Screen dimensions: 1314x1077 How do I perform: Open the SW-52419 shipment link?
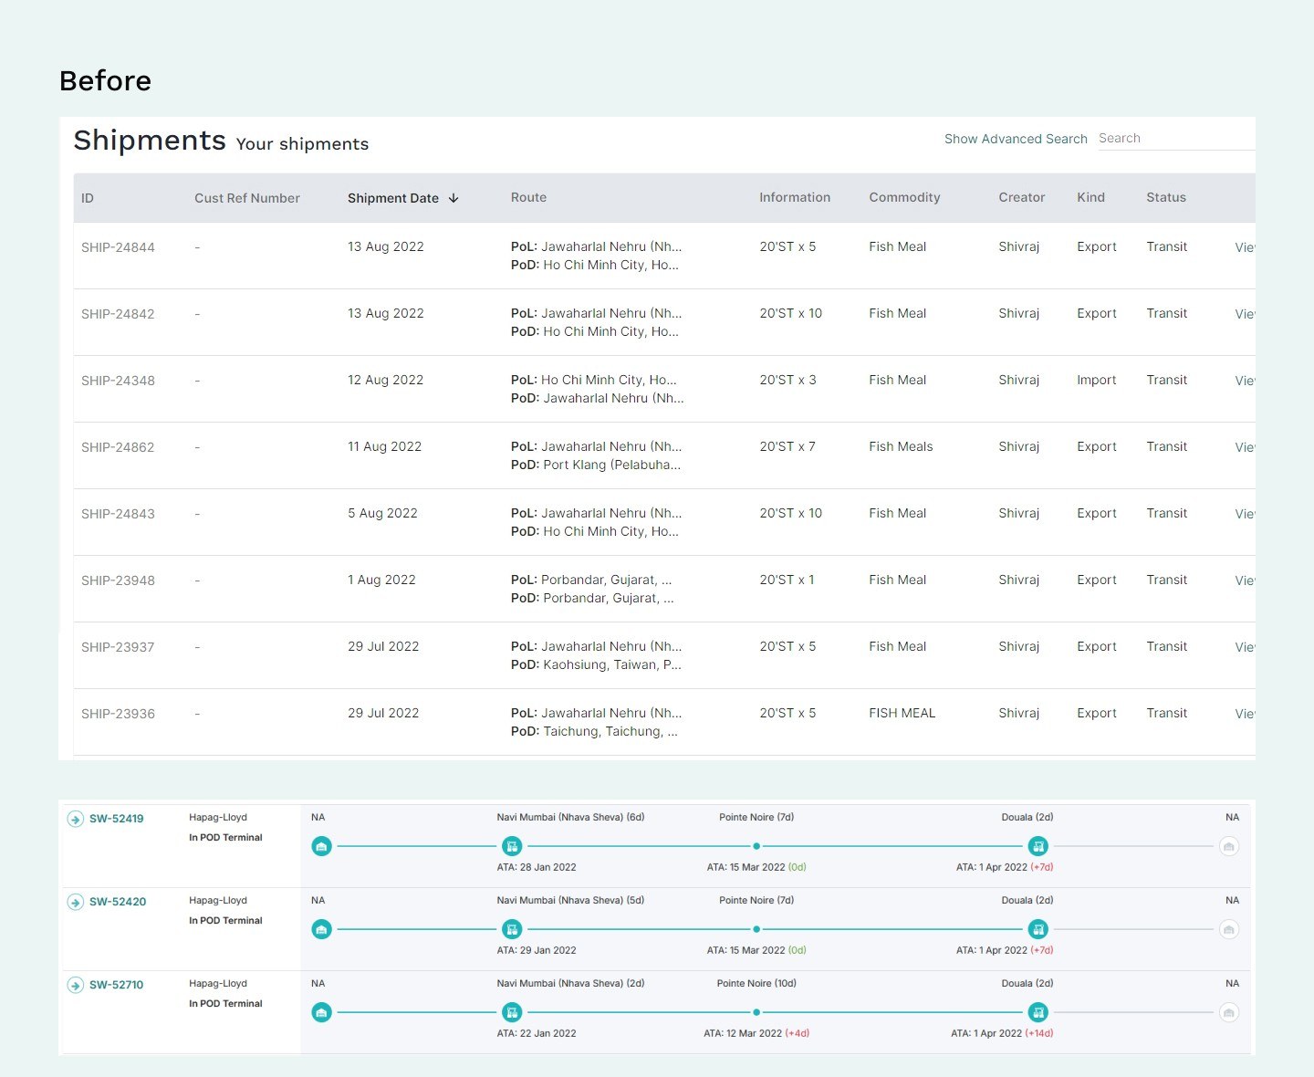pyautogui.click(x=117, y=819)
